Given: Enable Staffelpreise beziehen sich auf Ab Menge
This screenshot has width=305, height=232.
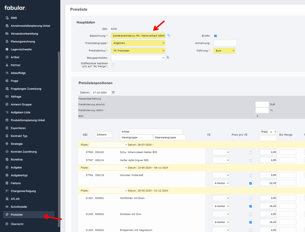Looking at the screenshot, I should [113, 65].
